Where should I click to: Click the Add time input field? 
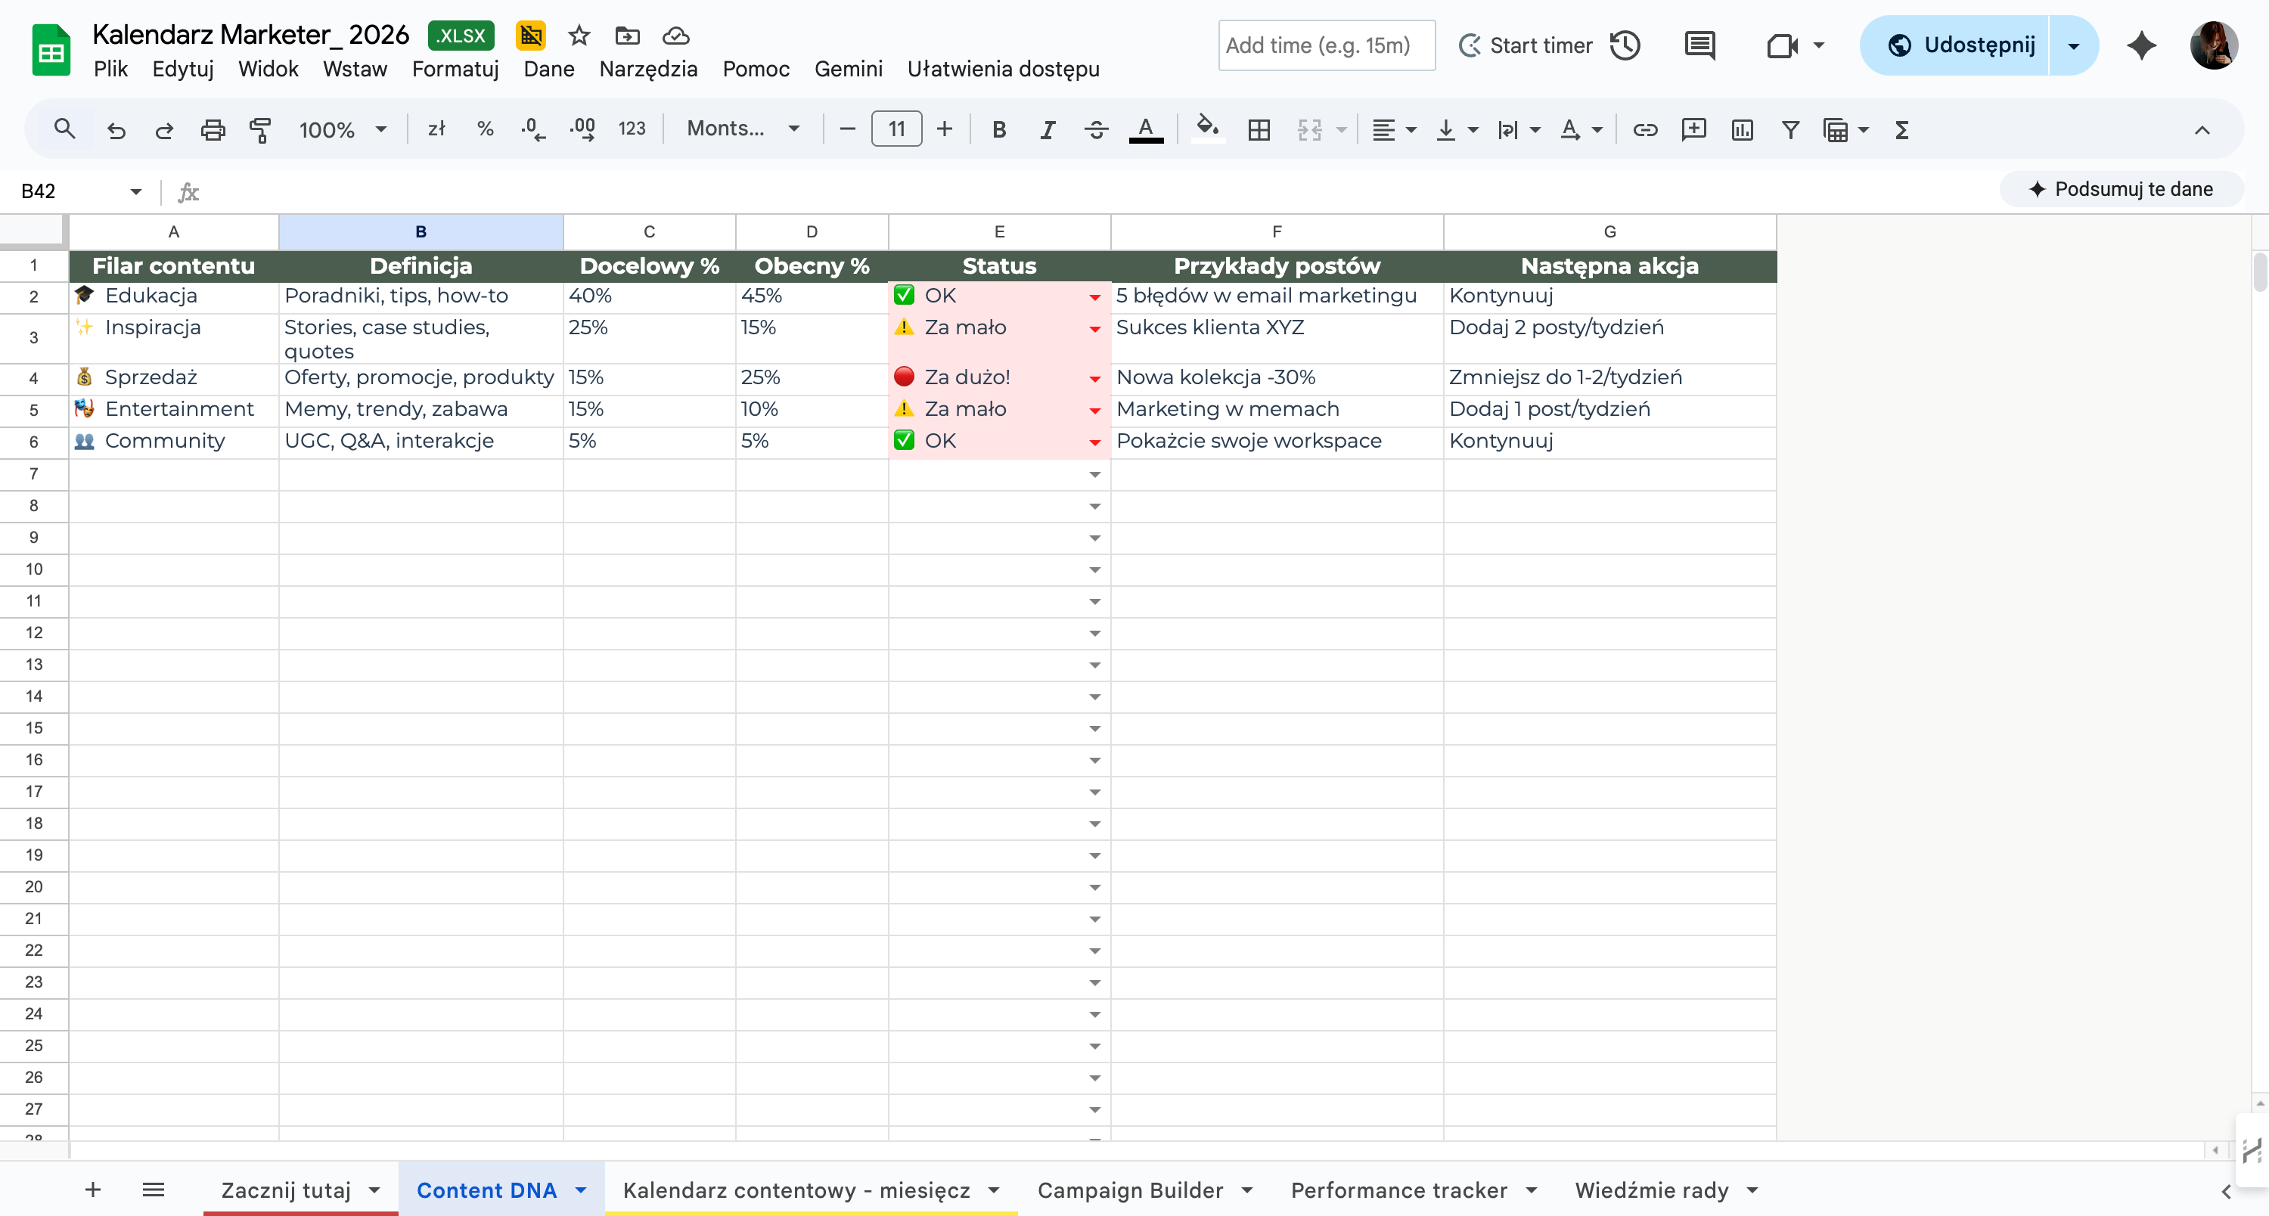[1326, 45]
